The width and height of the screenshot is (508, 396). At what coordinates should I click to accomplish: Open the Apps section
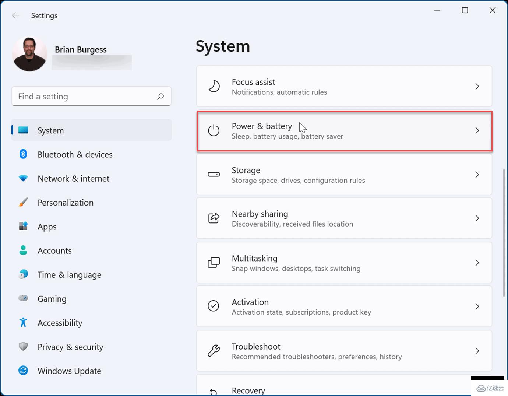[x=47, y=227]
